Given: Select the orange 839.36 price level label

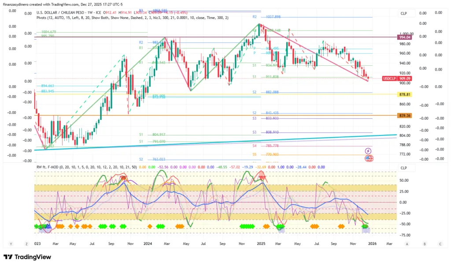Looking at the screenshot, I should pyautogui.click(x=405, y=116).
